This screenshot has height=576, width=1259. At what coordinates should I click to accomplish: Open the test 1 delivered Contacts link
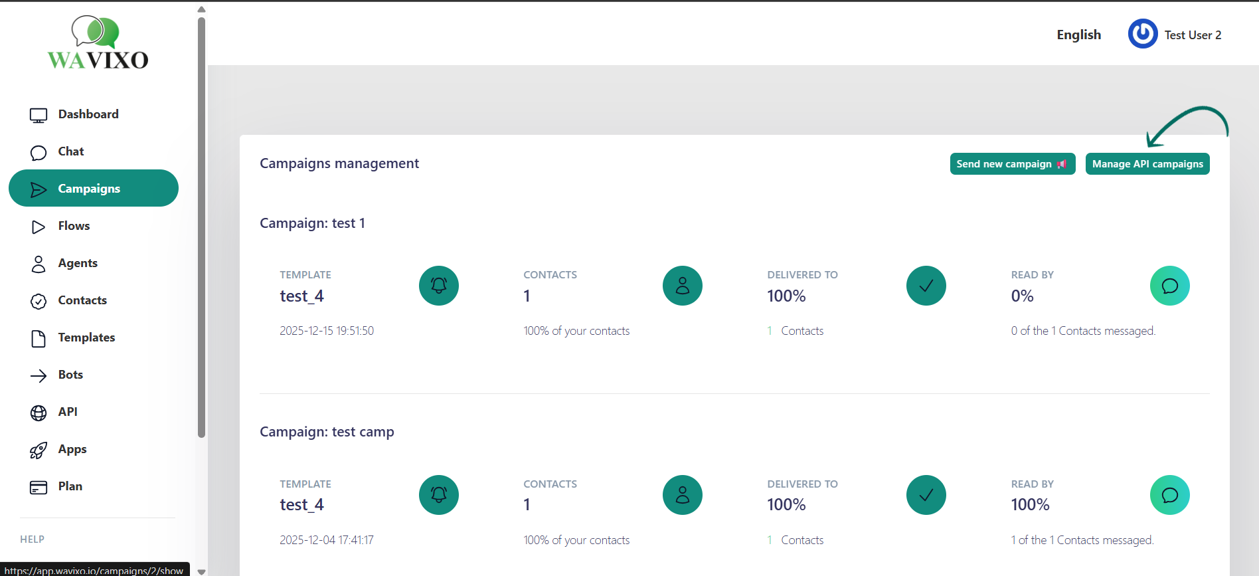pyautogui.click(x=801, y=331)
